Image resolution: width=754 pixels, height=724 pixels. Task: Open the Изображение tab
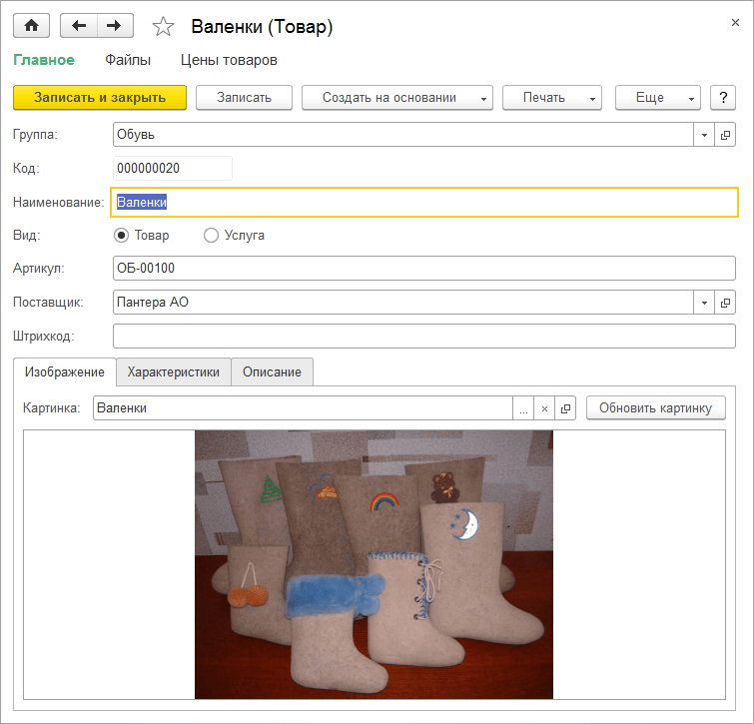[65, 372]
